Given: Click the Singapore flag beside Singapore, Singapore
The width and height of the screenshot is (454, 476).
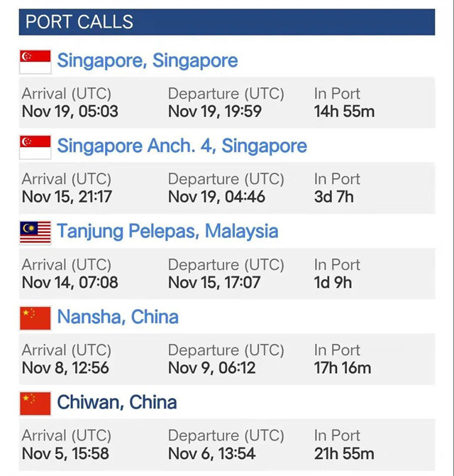Looking at the screenshot, I should click(x=35, y=61).
